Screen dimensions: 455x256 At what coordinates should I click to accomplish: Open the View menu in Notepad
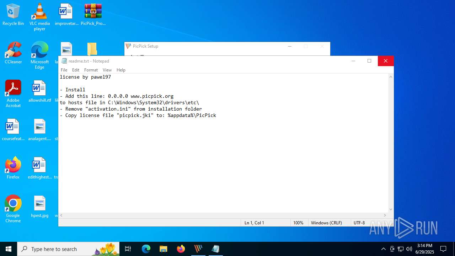[107, 70]
